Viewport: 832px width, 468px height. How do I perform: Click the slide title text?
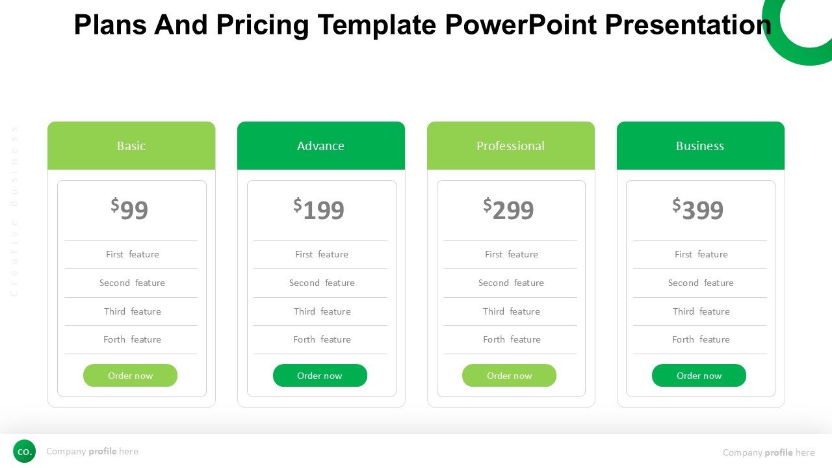[422, 25]
